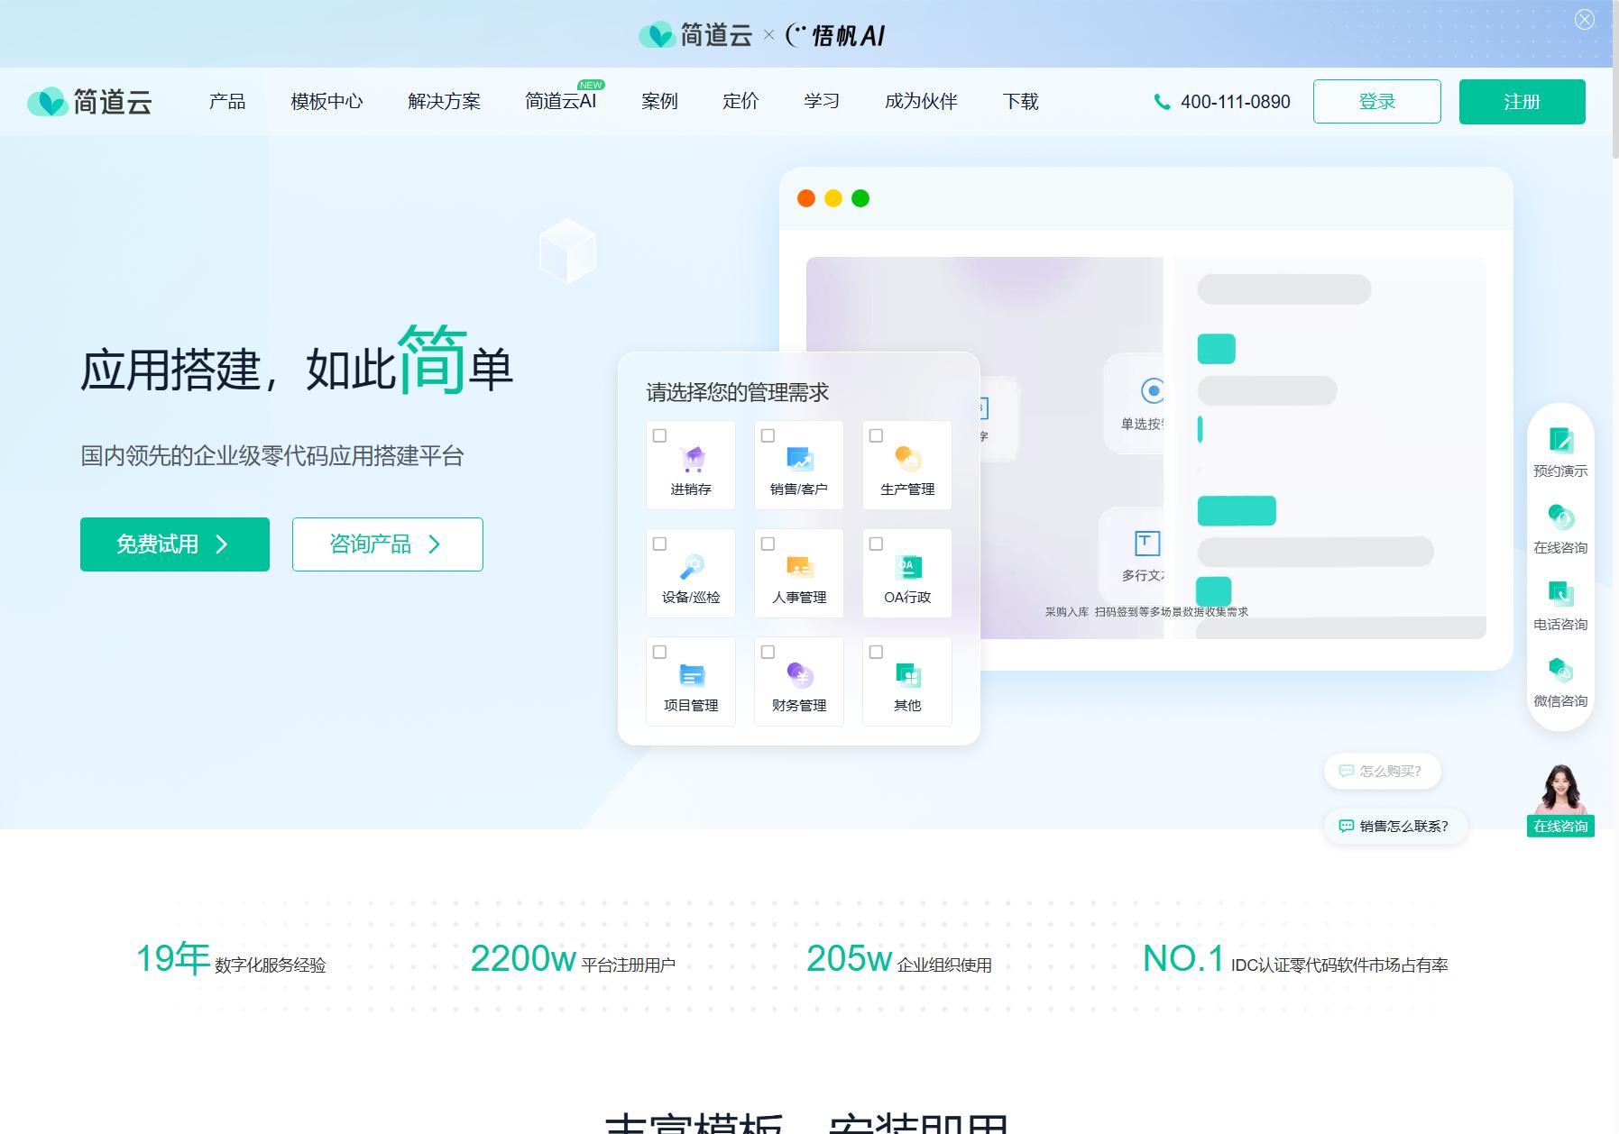The image size is (1619, 1134).
Task: Check the 销售/客户 checkbox
Action: tap(768, 435)
